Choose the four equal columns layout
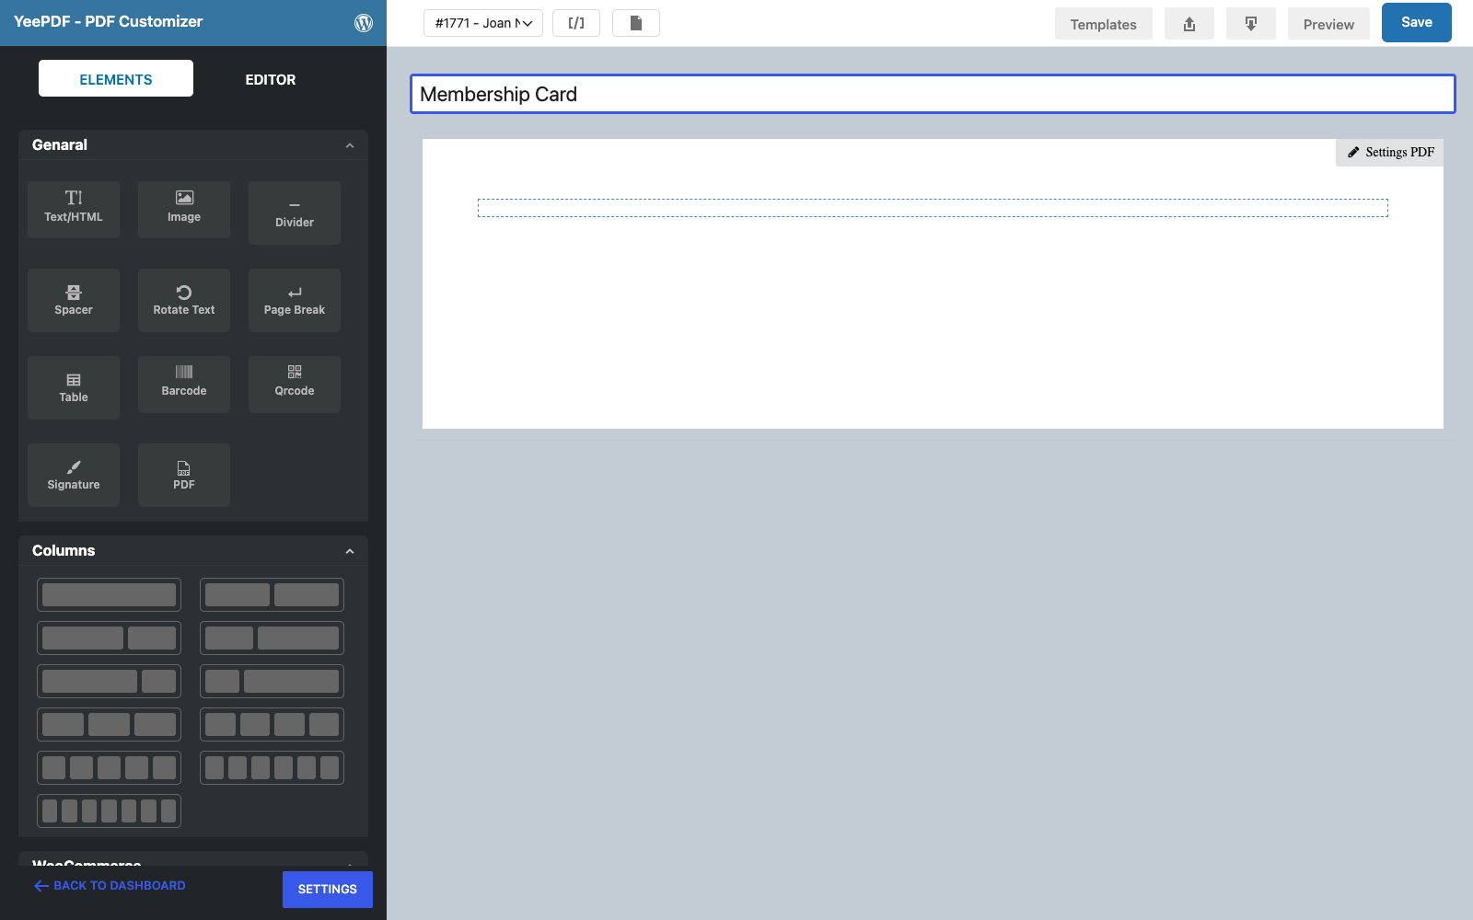The image size is (1473, 920). [x=272, y=724]
